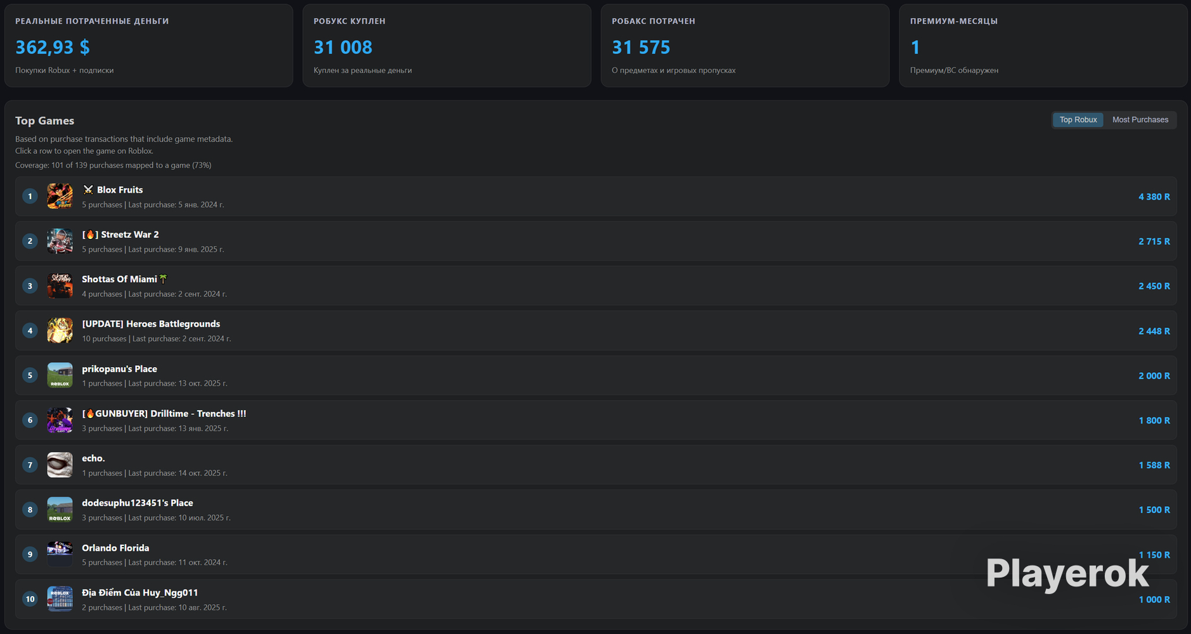Select the echo. game thumbnail
The image size is (1191, 634).
pos(60,465)
